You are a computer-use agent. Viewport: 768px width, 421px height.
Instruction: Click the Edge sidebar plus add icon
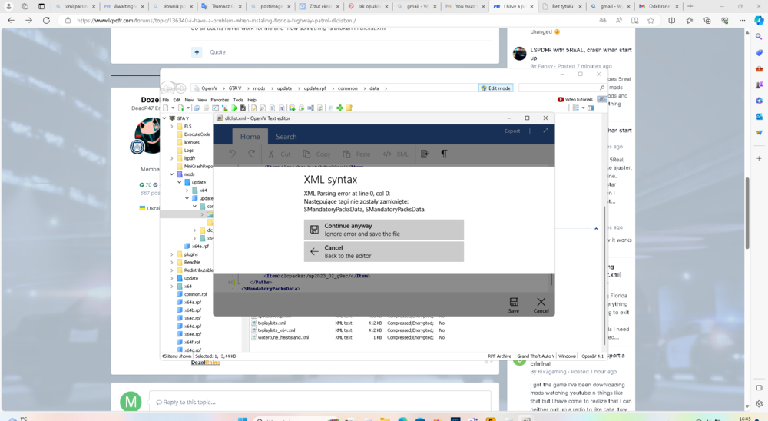[759, 159]
